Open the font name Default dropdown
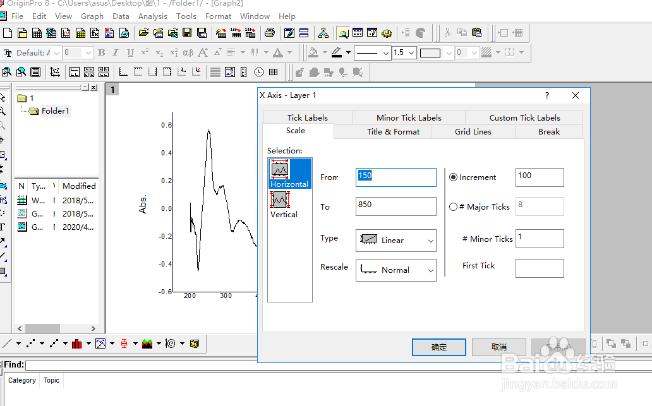 pos(57,53)
